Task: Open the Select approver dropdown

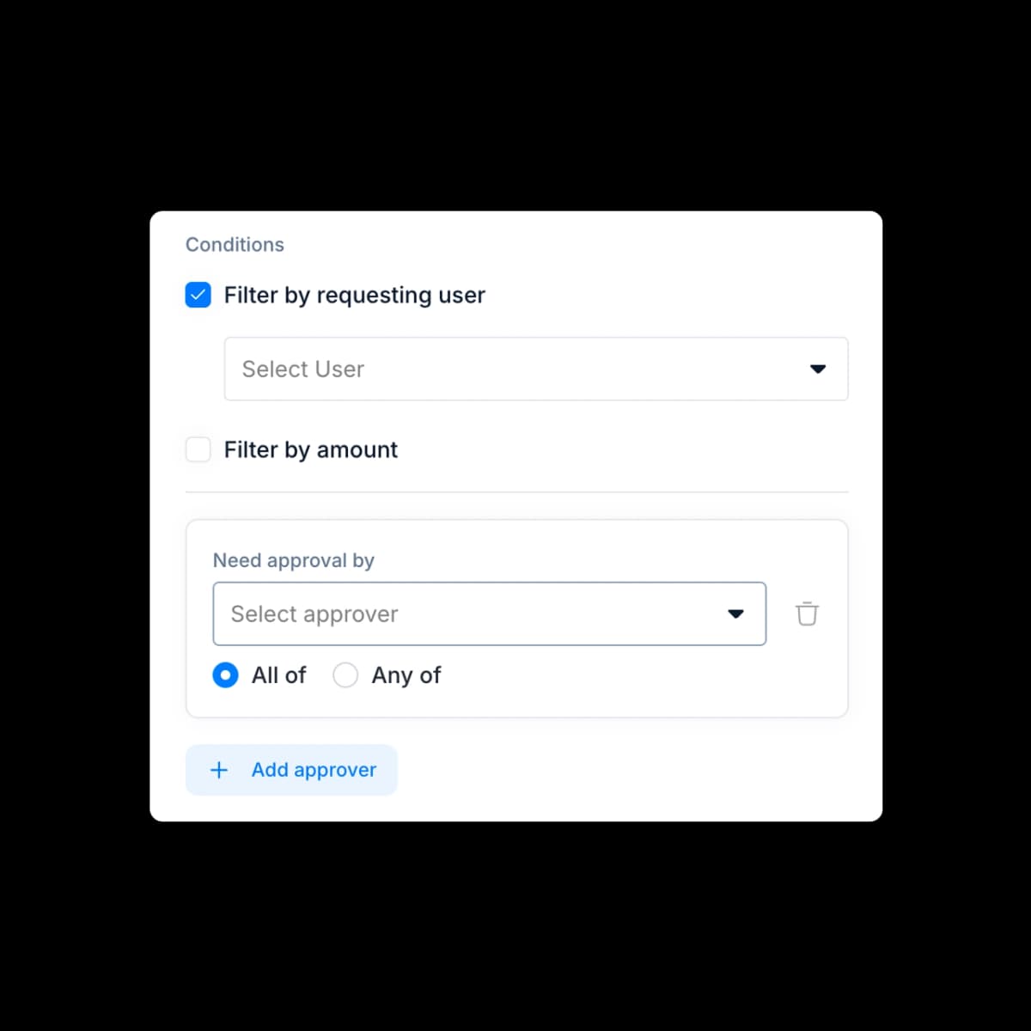Action: [490, 613]
